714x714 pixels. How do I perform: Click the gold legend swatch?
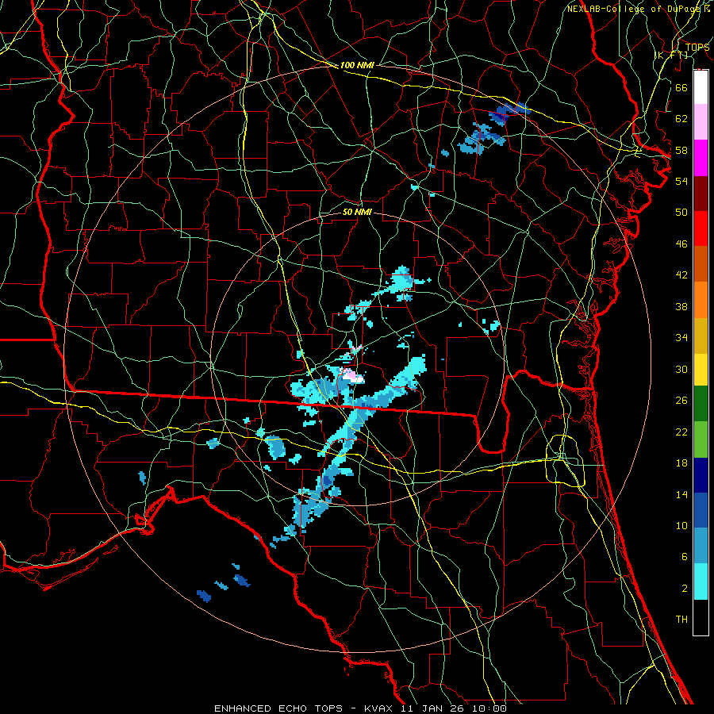coord(701,335)
